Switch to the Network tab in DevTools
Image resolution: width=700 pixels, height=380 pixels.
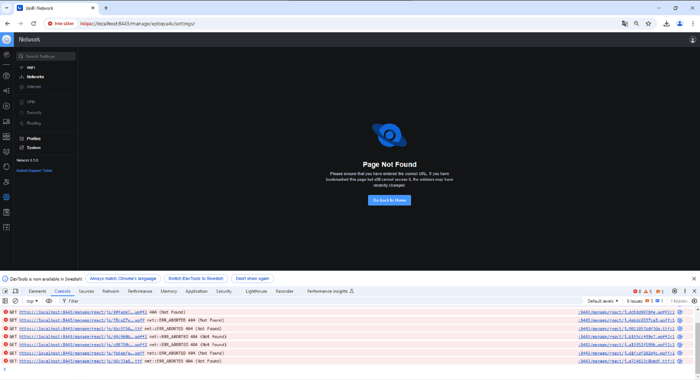tap(111, 291)
